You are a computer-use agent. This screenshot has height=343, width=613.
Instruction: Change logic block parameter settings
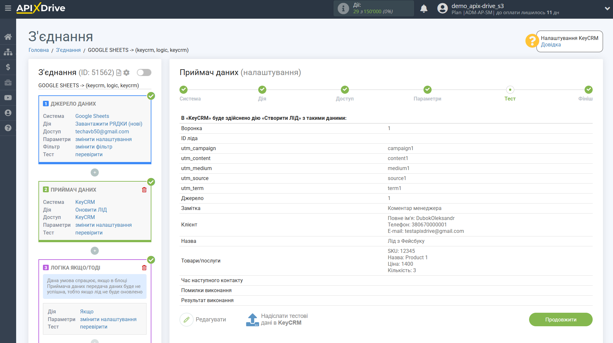pyautogui.click(x=108, y=319)
